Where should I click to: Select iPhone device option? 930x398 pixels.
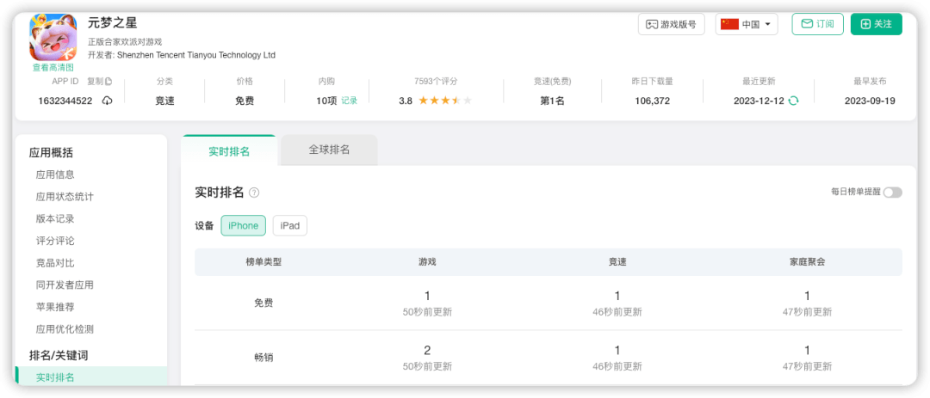pyautogui.click(x=243, y=225)
